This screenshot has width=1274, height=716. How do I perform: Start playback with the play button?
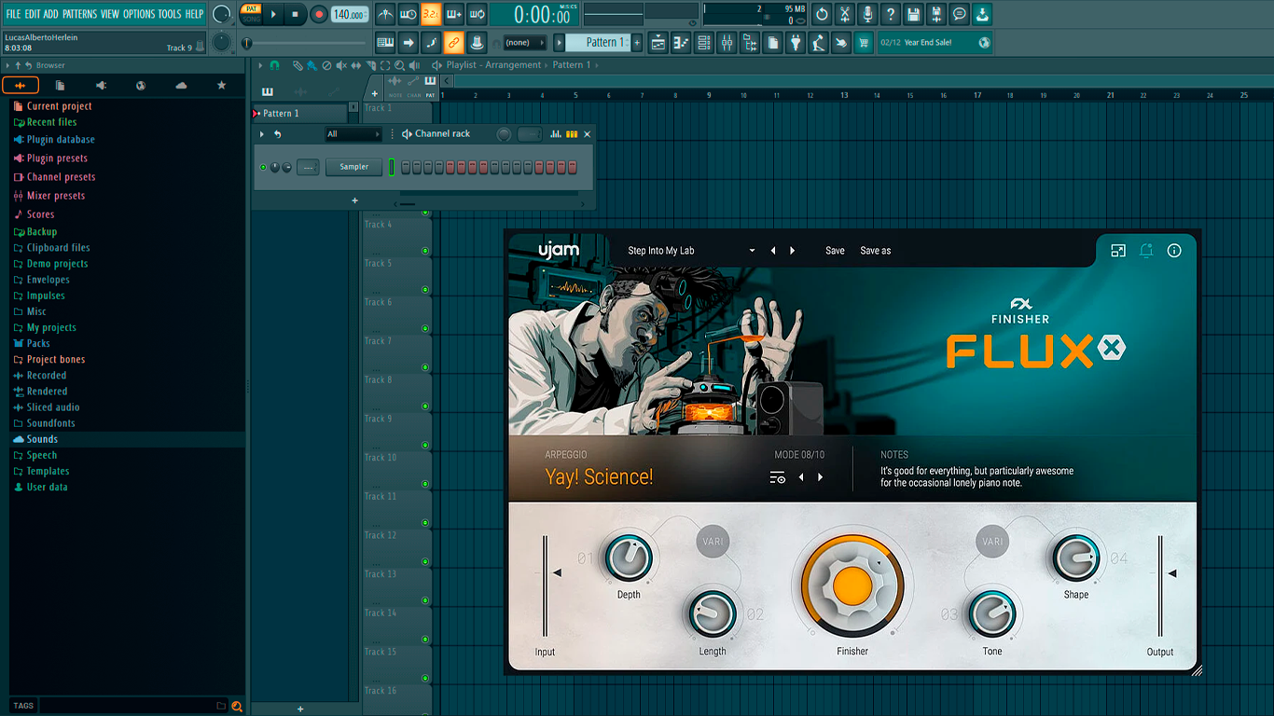point(273,14)
